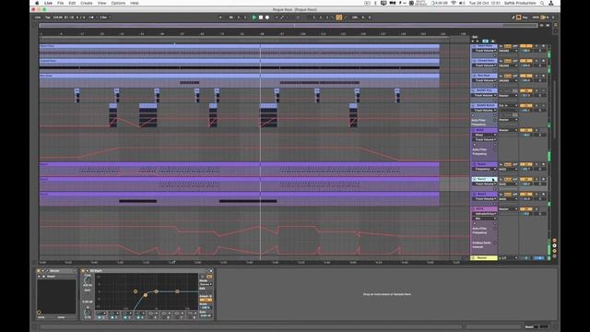Viewport: 590px width, 332px height.
Task: Open the View menu
Action: tap(101, 3)
